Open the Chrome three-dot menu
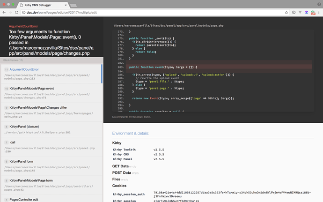The image size is (323, 202). (319, 12)
